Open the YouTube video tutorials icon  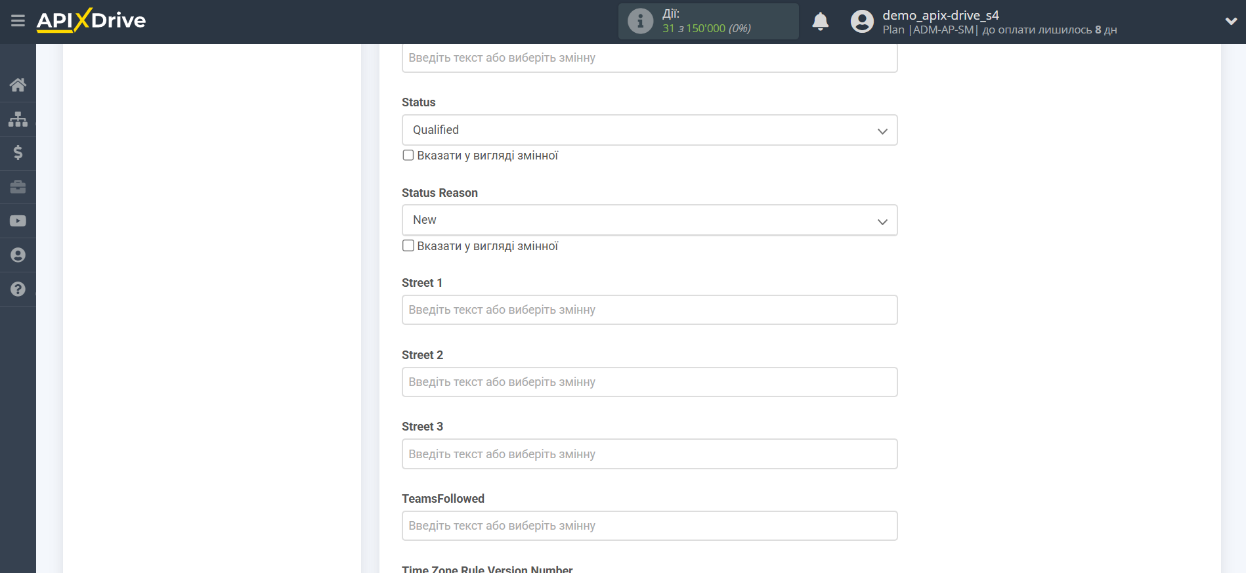[18, 221]
